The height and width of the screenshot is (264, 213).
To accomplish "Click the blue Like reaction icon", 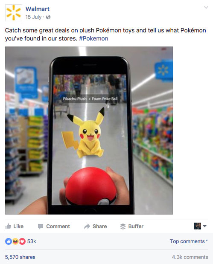I will pyautogui.click(x=9, y=241).
